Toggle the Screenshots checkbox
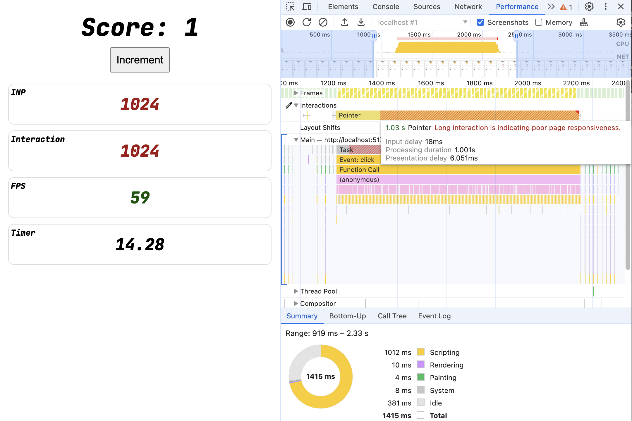 point(480,22)
